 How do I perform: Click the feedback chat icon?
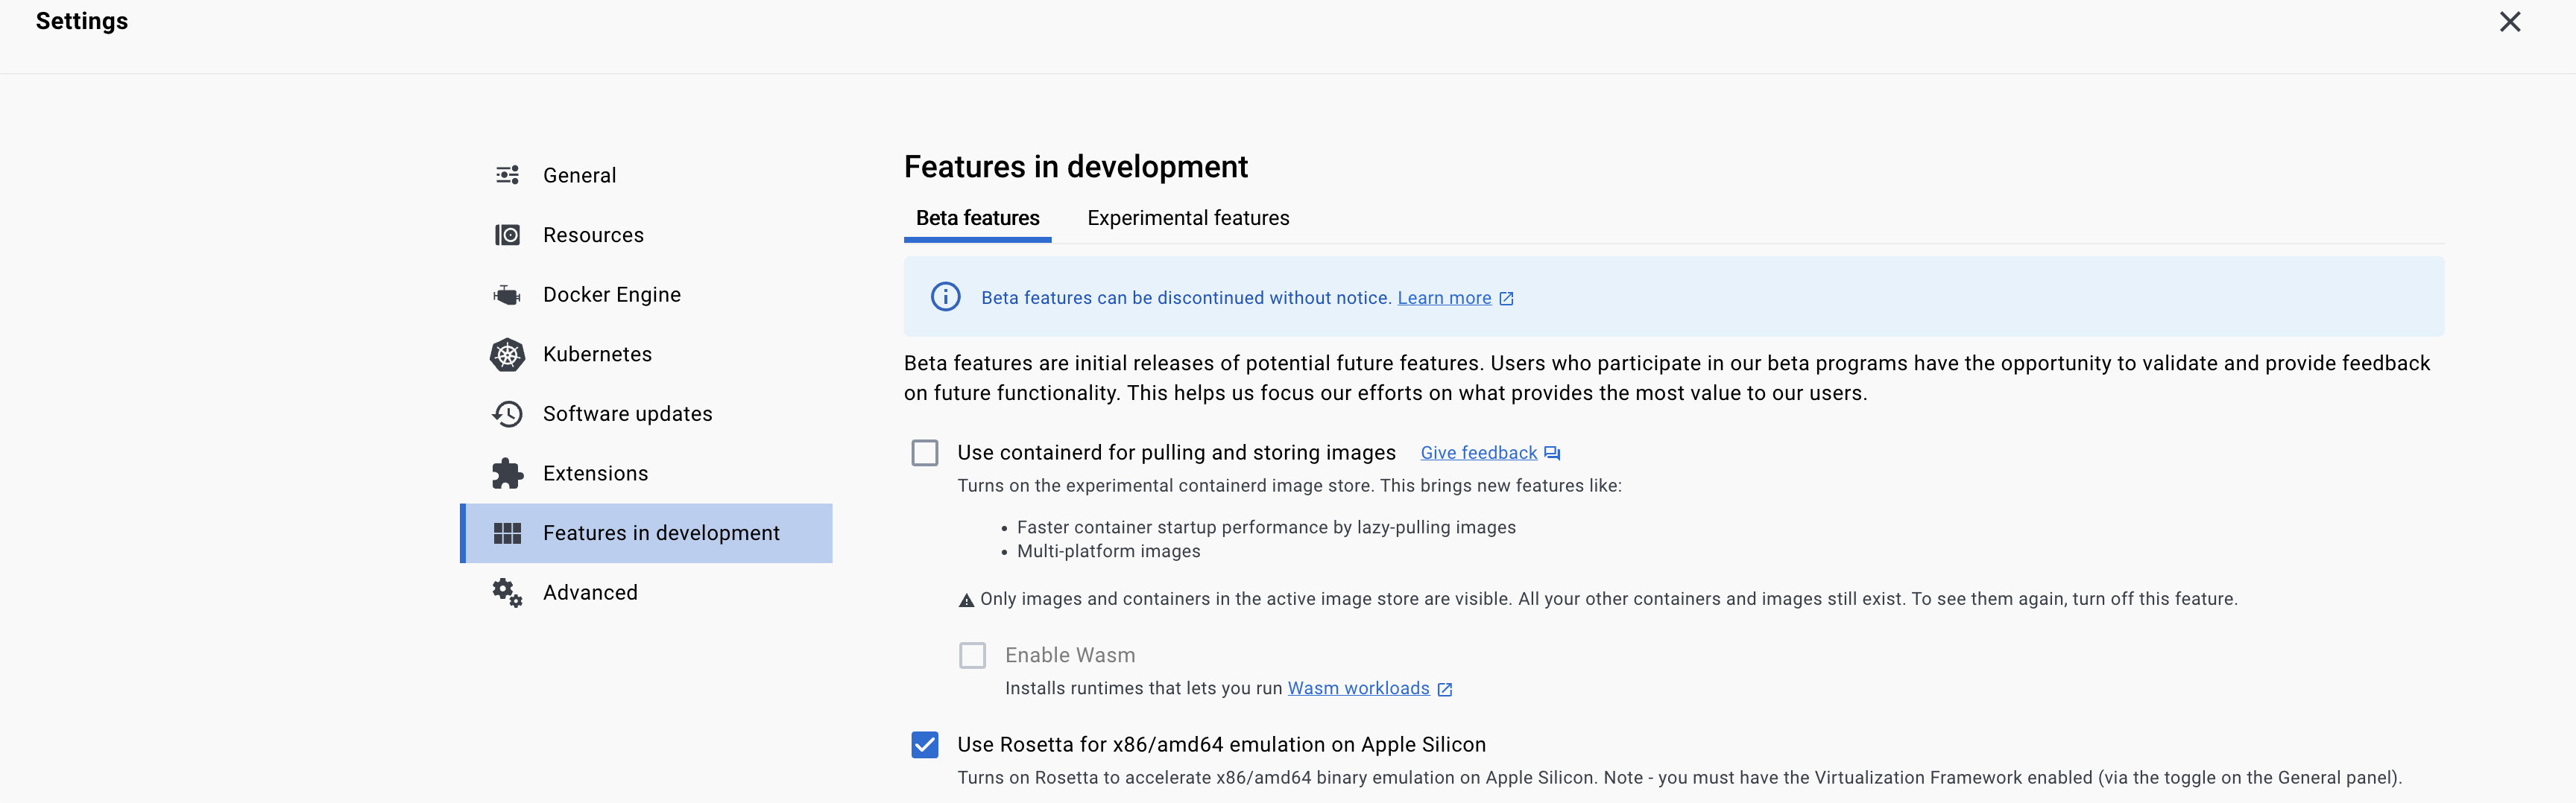point(1552,454)
